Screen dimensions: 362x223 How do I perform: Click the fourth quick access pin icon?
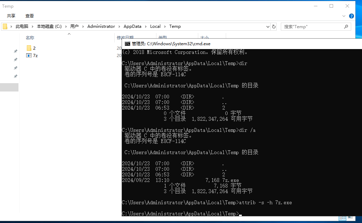[15, 76]
